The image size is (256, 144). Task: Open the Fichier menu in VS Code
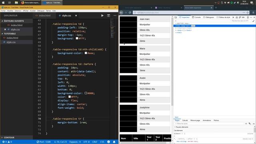pyautogui.click(x=3, y=11)
